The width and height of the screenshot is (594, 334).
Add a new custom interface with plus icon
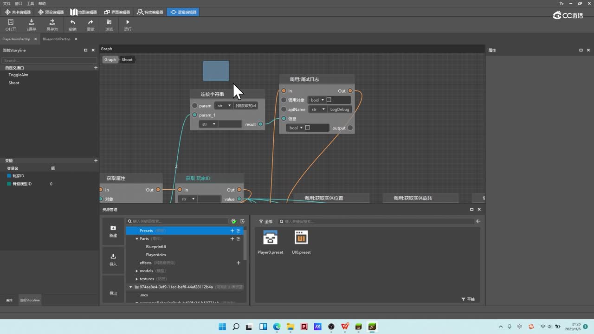(x=96, y=68)
